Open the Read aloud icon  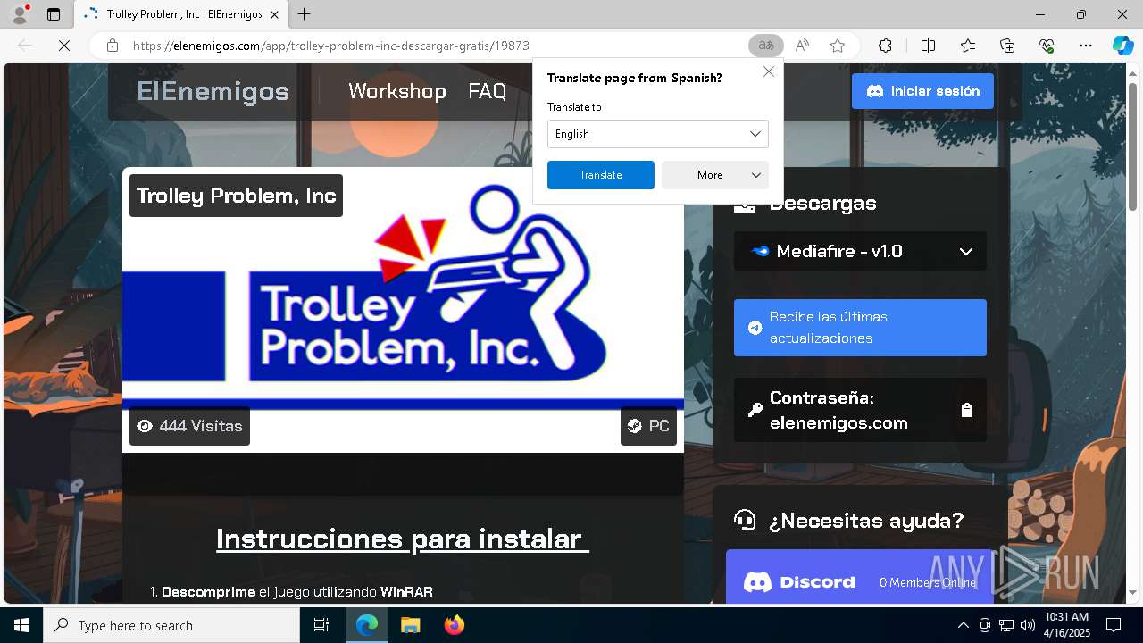(x=802, y=46)
